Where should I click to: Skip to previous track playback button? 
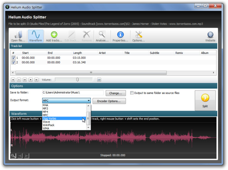(13, 80)
